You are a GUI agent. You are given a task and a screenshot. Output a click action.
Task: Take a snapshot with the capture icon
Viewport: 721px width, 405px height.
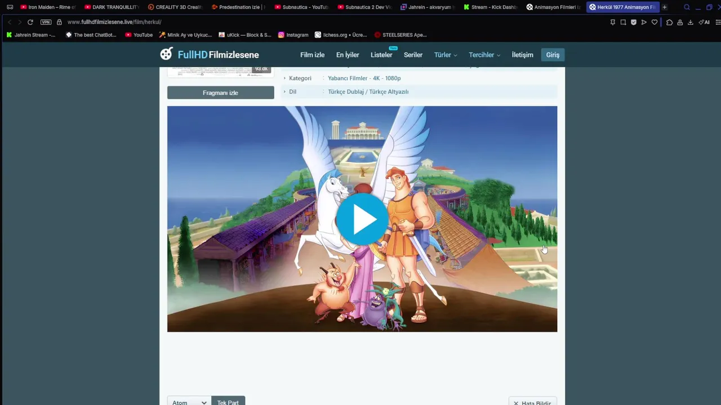coord(623,22)
